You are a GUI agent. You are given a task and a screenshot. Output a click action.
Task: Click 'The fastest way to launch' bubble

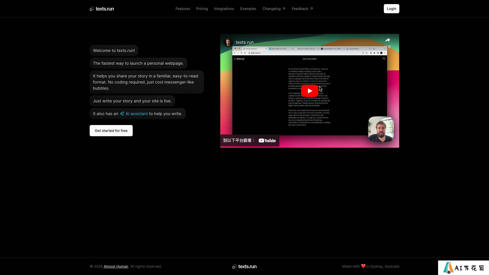pyautogui.click(x=138, y=63)
